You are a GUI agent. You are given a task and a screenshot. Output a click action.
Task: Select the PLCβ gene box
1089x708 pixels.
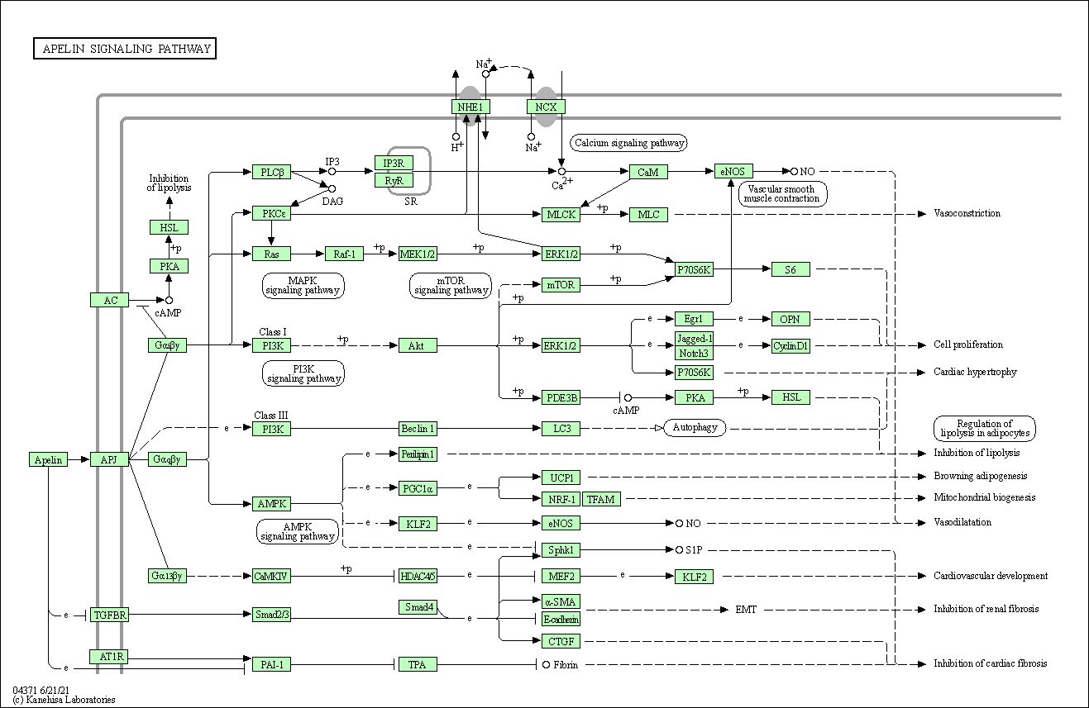point(271,172)
